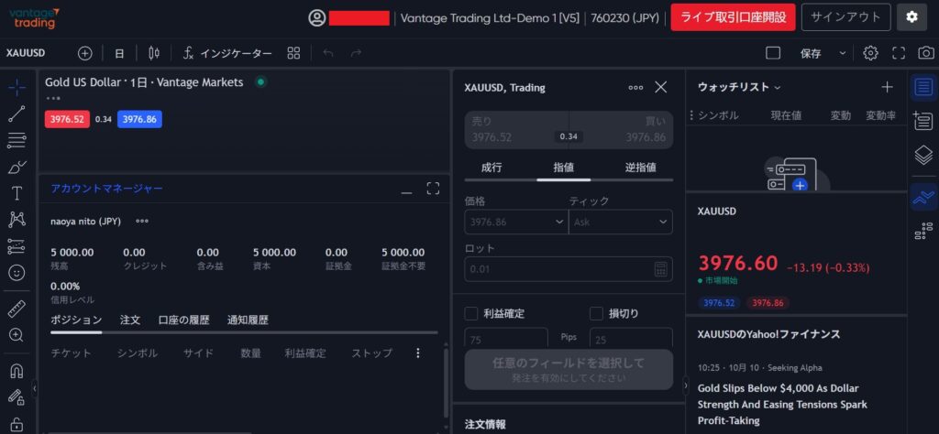
Task: Click the サインアウト sign out button
Action: [845, 17]
